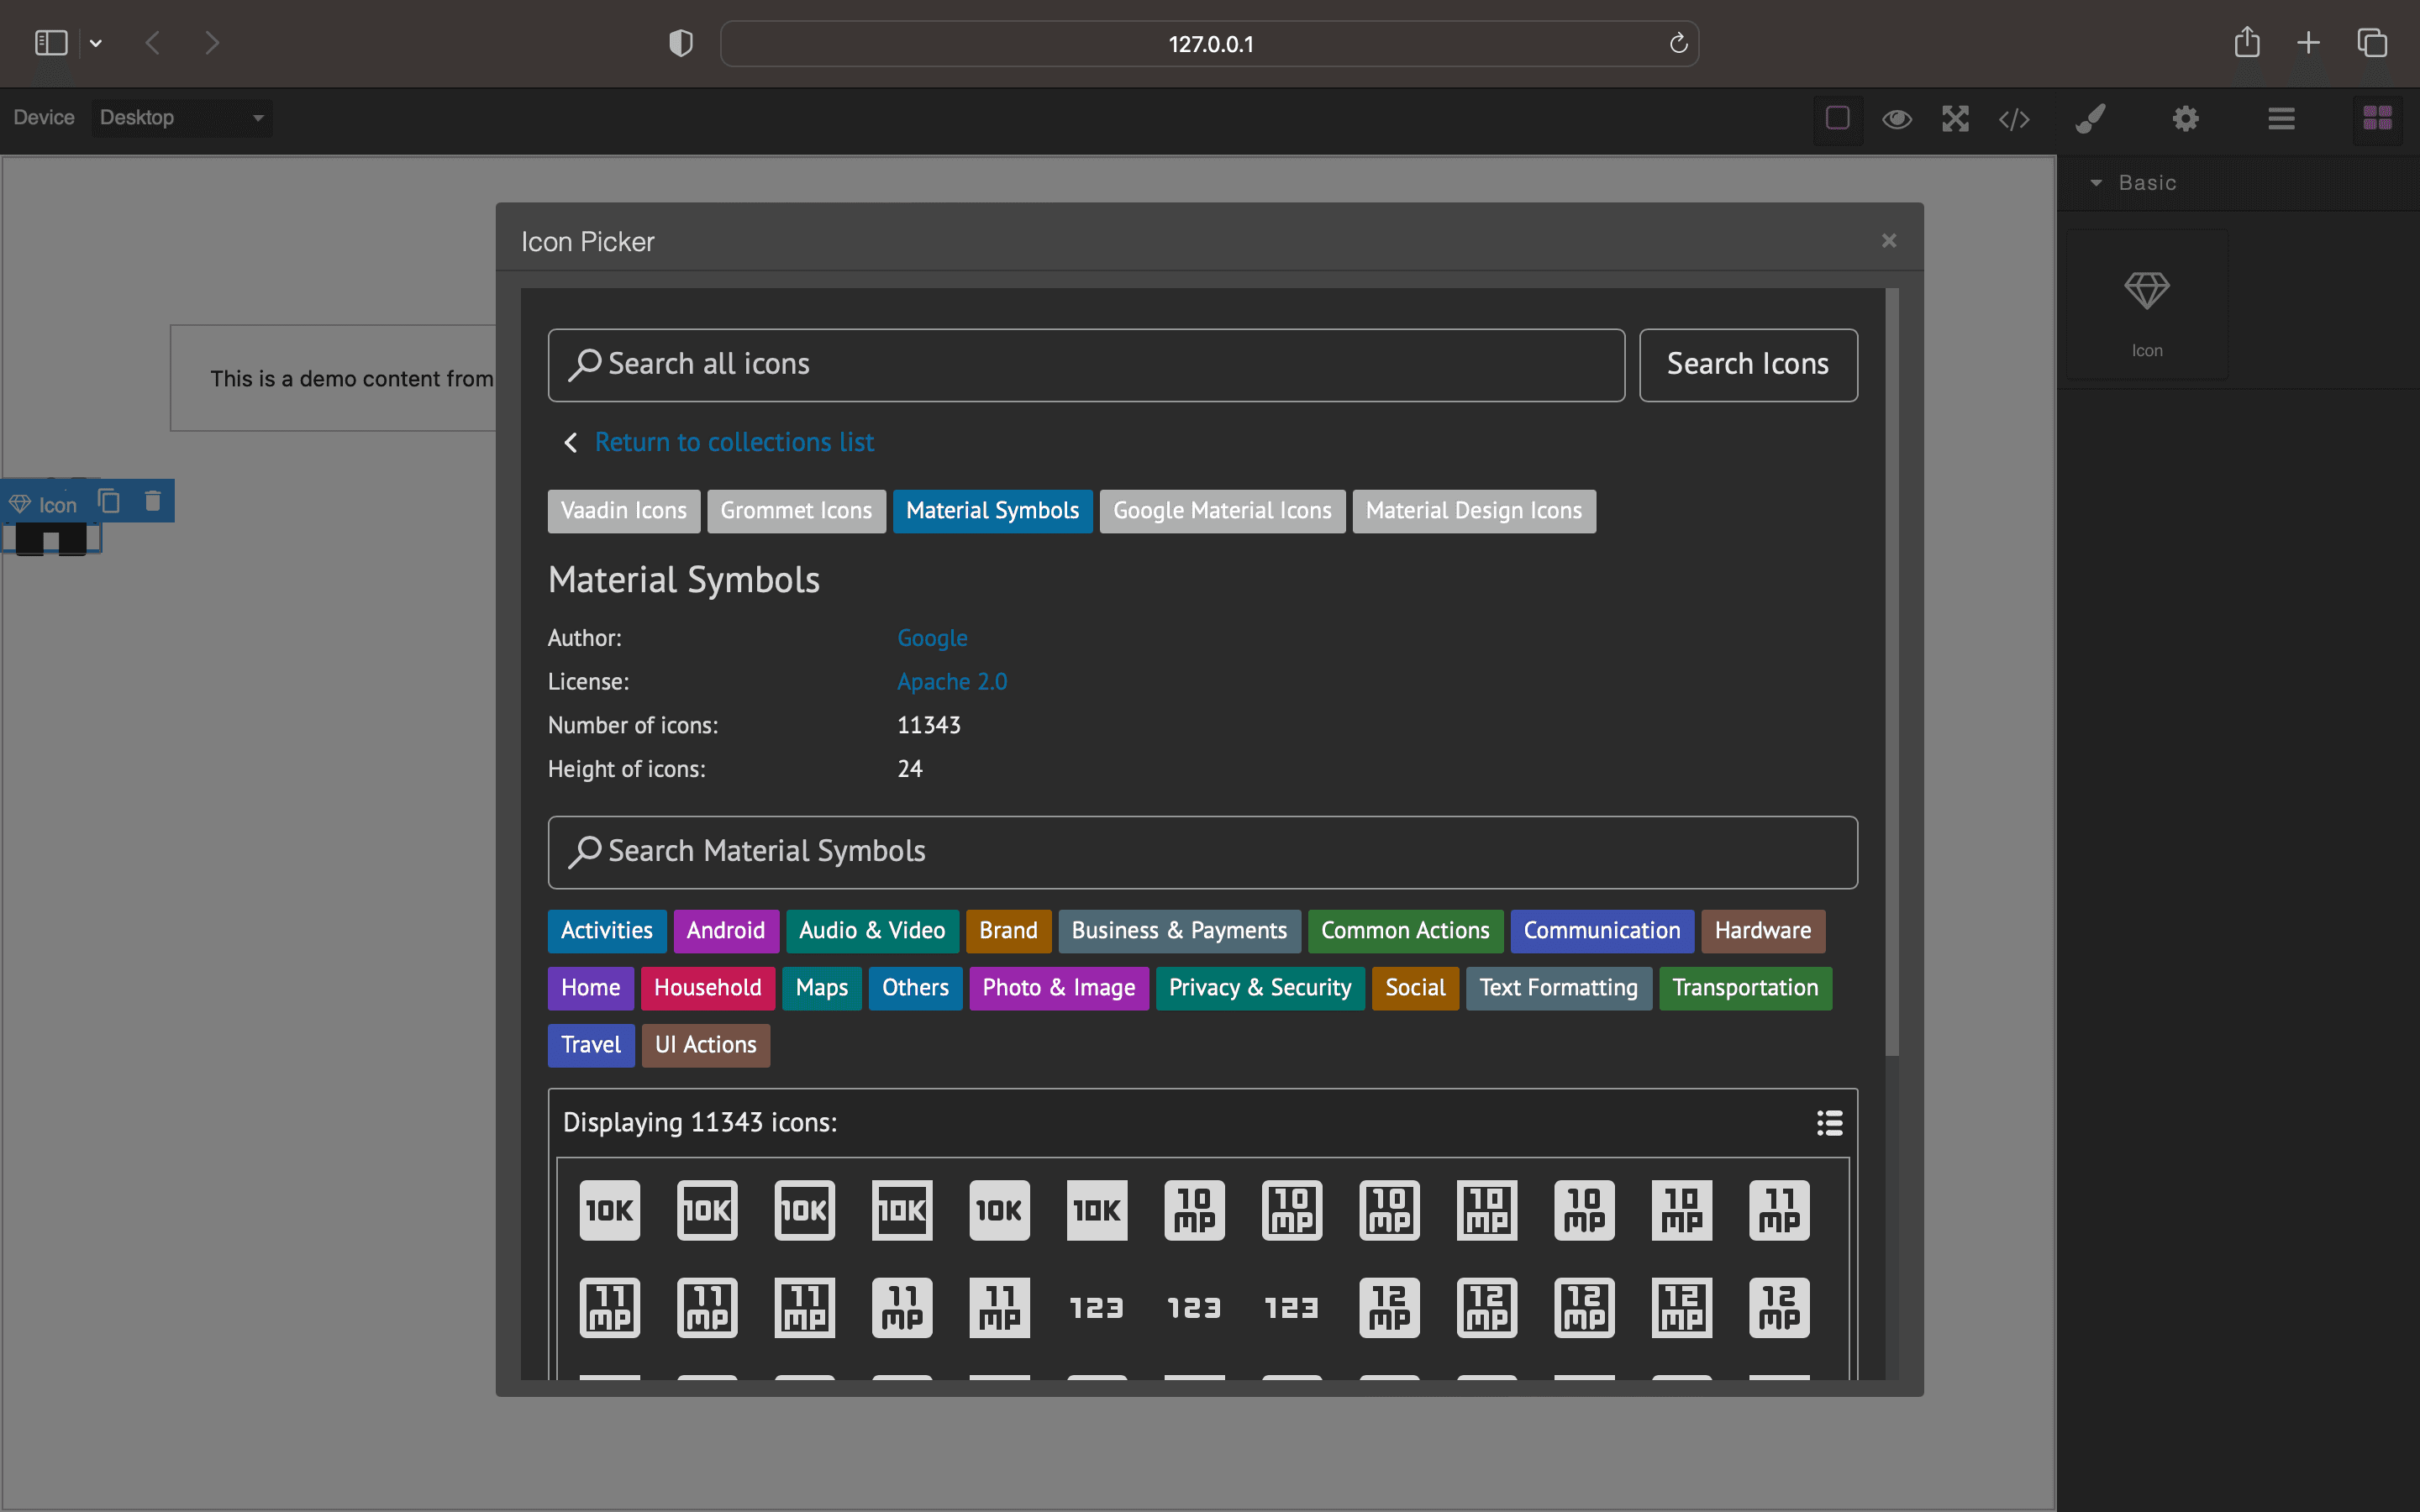The height and width of the screenshot is (1512, 2420).
Task: Show the tab overview icon
Action: 2372,43
